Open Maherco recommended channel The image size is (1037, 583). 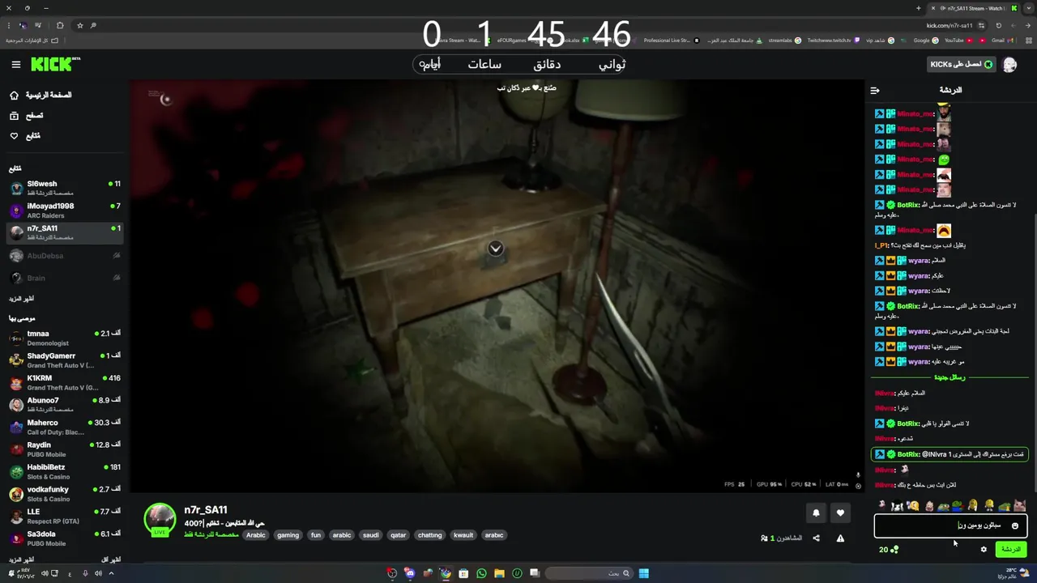click(65, 427)
